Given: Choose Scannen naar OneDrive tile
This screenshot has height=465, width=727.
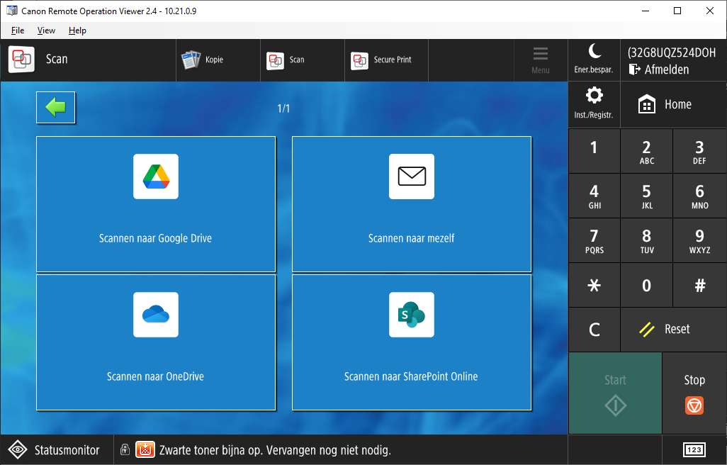Looking at the screenshot, I should 156,342.
